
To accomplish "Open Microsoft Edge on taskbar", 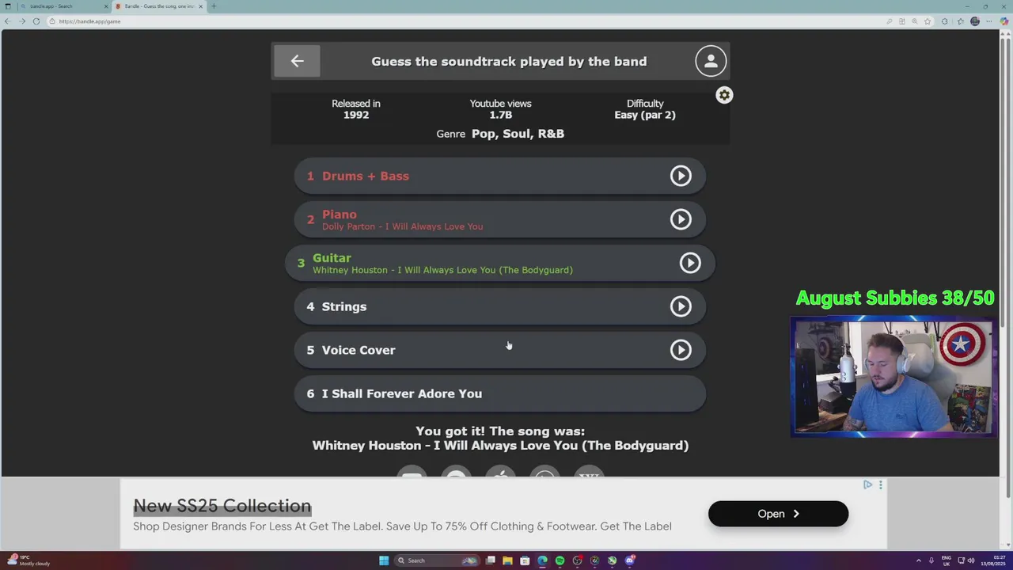I will tap(542, 560).
